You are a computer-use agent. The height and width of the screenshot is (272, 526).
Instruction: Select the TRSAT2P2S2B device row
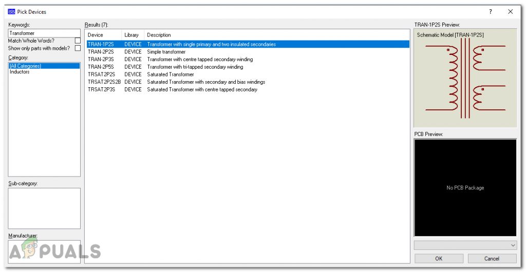click(x=248, y=82)
